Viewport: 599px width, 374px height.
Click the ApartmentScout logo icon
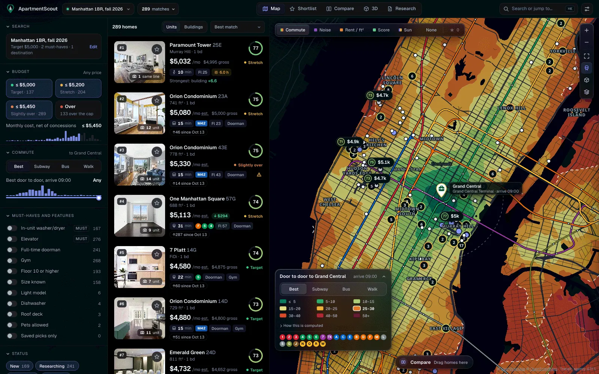coord(10,9)
